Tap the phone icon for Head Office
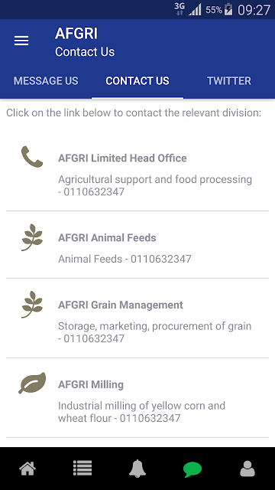The width and height of the screenshot is (275, 490). point(32,157)
